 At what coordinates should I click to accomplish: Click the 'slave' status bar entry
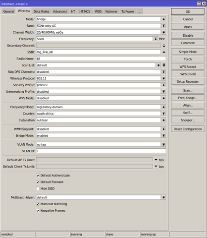[x=109, y=235]
